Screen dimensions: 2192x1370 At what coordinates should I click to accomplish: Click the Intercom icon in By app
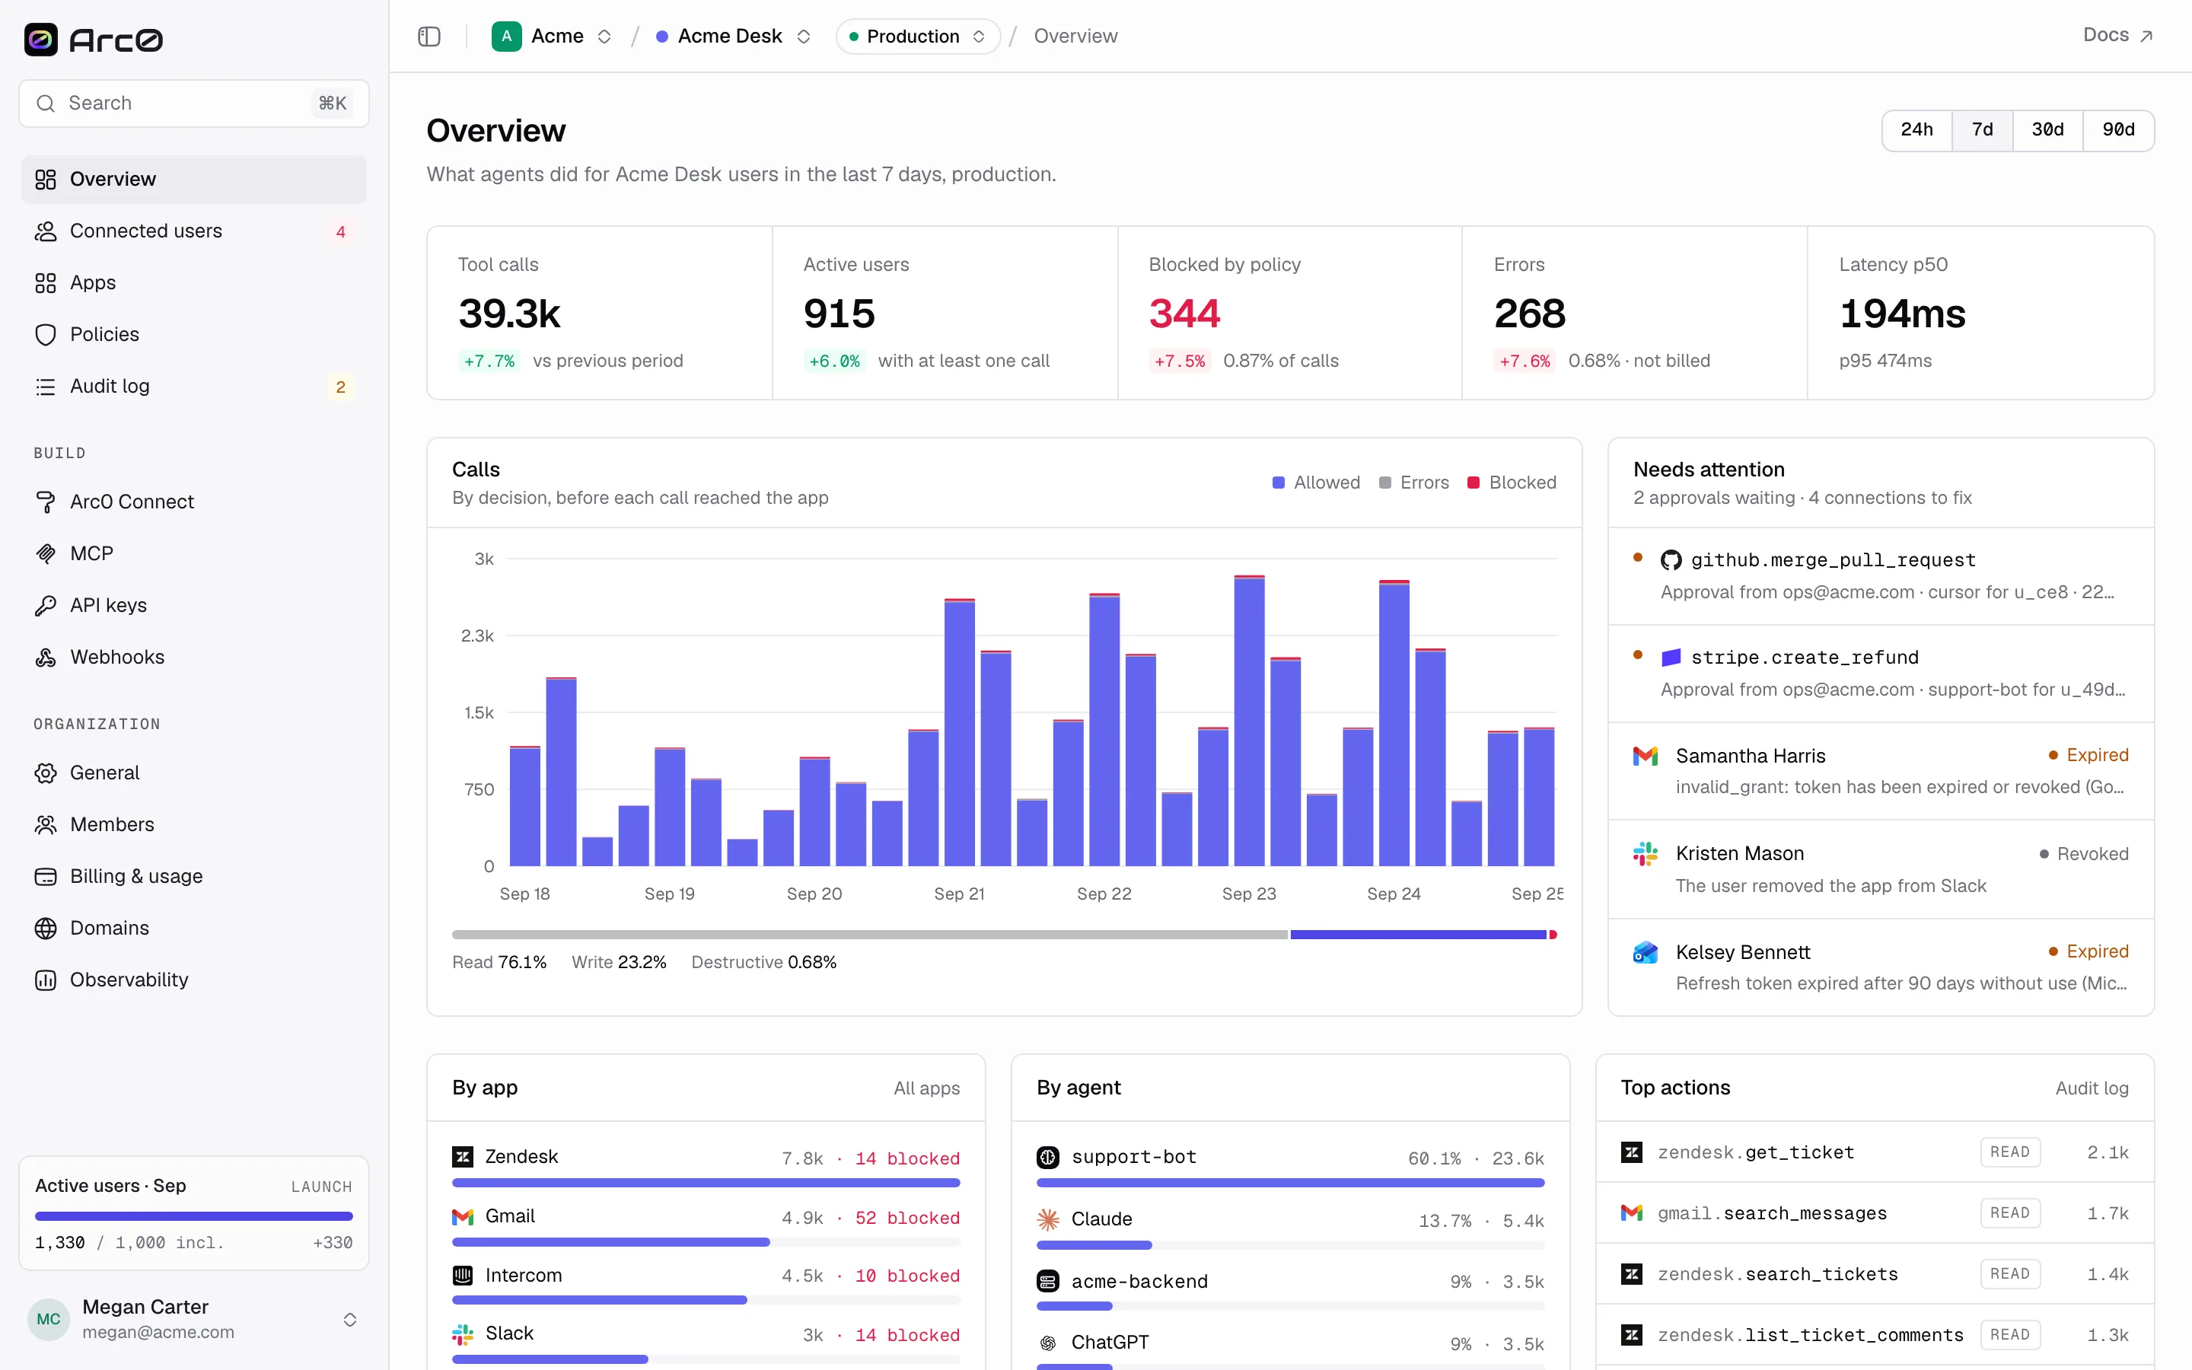(463, 1276)
